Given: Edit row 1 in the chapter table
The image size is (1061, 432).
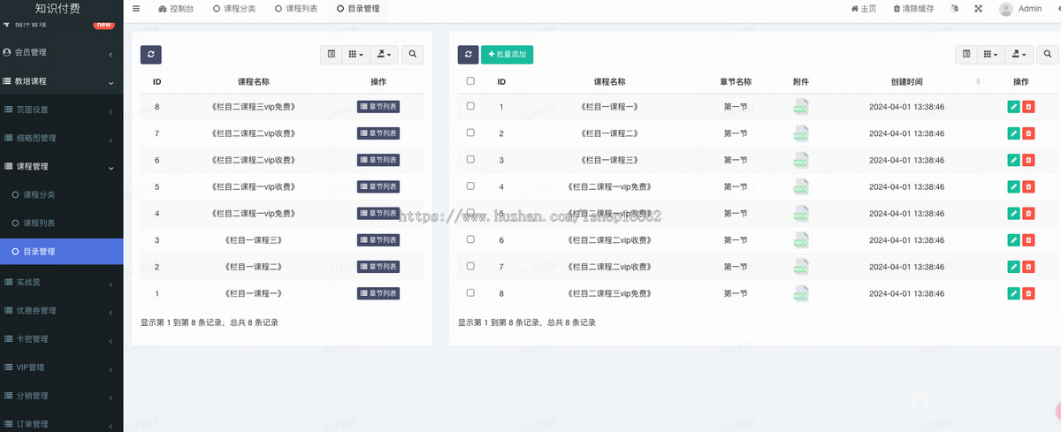Looking at the screenshot, I should pyautogui.click(x=1013, y=107).
